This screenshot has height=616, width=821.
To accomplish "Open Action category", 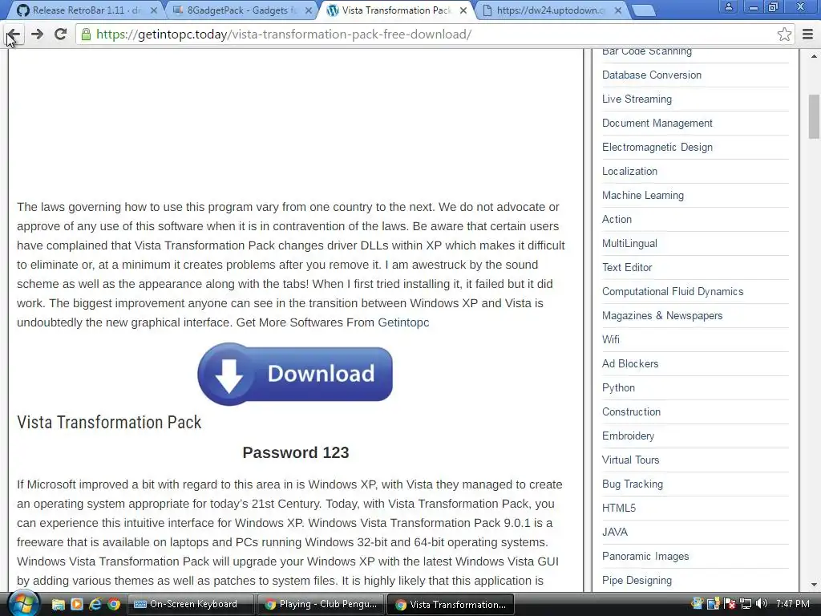I will [617, 220].
